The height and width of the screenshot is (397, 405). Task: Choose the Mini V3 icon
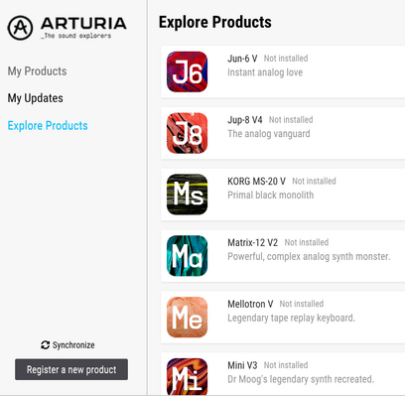[x=187, y=377]
